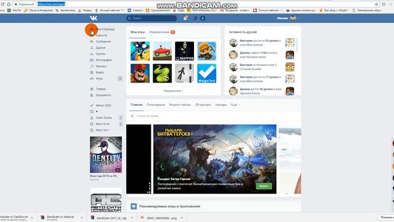Click the video play icon in the header

coord(203,18)
